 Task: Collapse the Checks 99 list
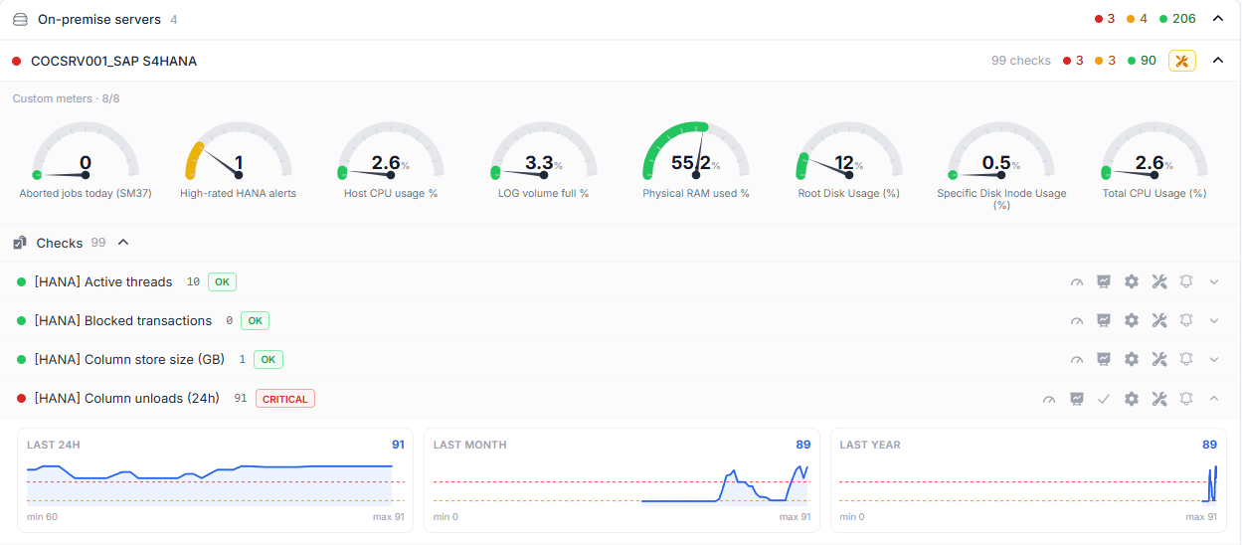(123, 243)
